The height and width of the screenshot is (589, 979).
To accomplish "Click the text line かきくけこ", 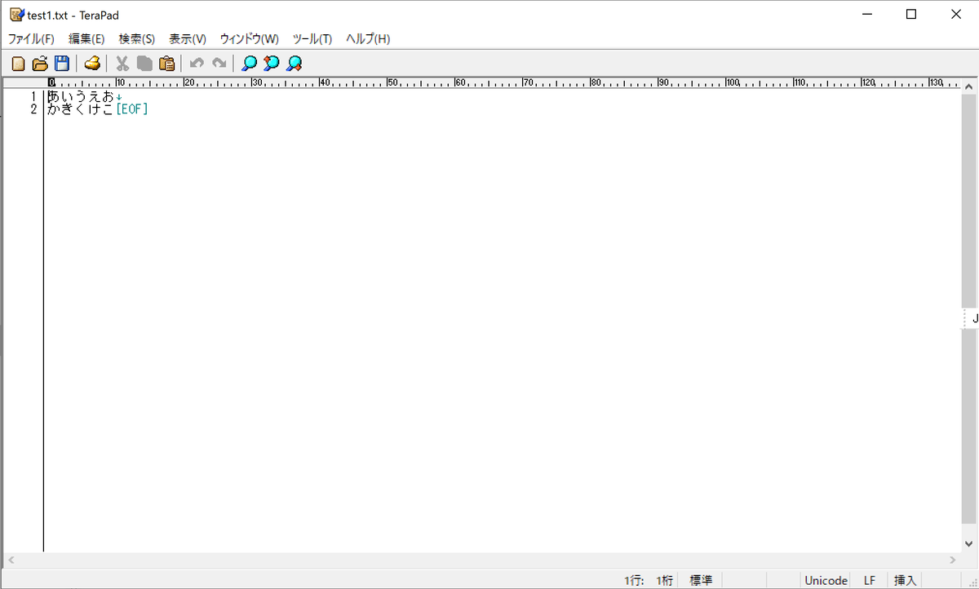I will [80, 109].
